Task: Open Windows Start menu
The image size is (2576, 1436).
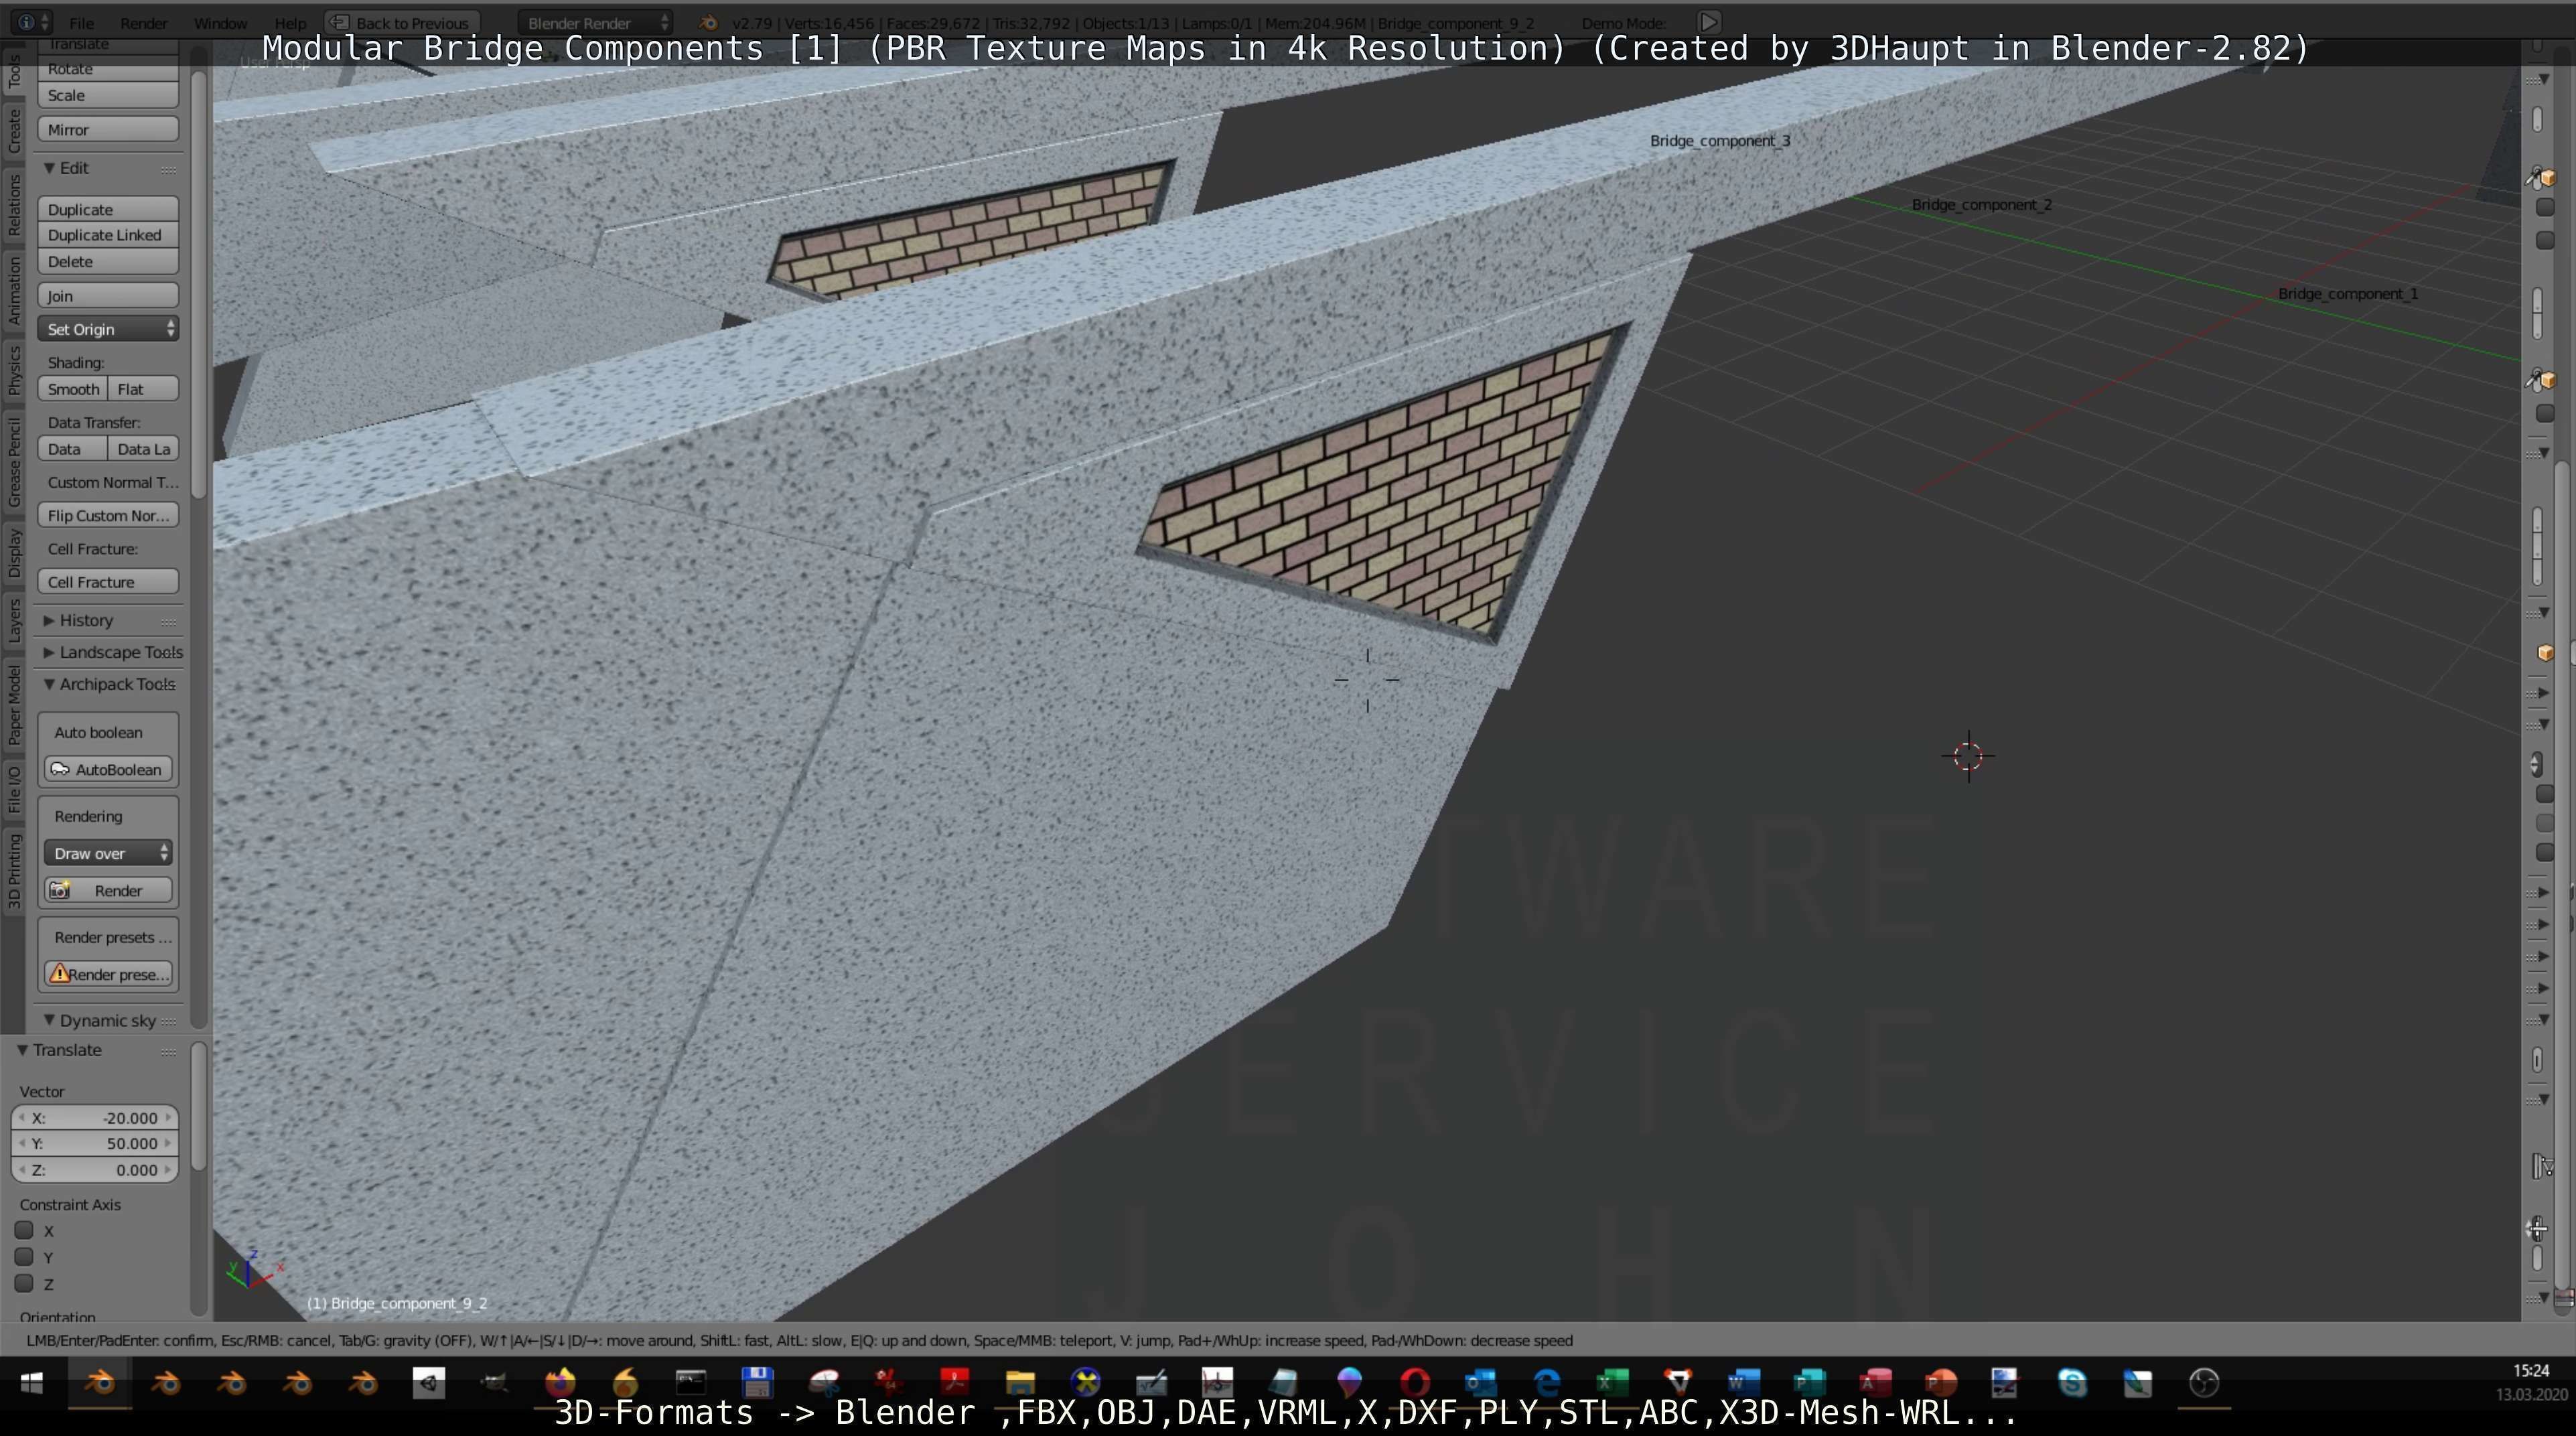Action: (x=32, y=1383)
